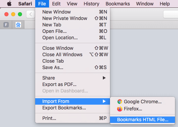Open the View menu

pos(72,4)
